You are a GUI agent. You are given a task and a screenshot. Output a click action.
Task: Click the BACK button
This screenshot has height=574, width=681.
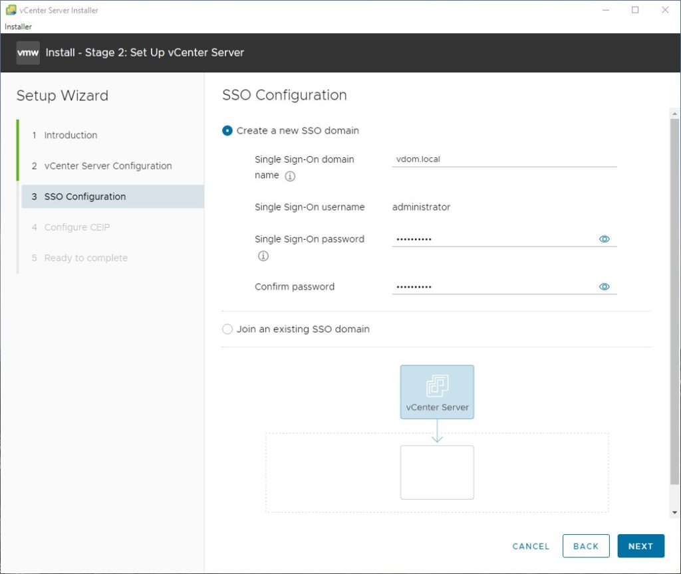(x=586, y=546)
